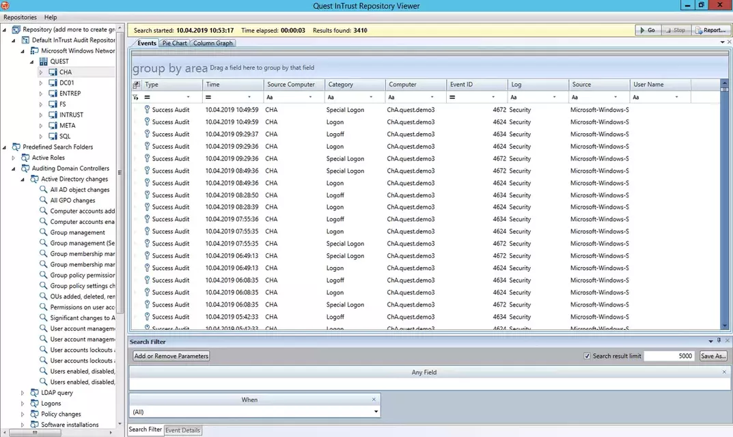Sort by the User Name column header
This screenshot has width=733, height=437.
[x=660, y=85]
